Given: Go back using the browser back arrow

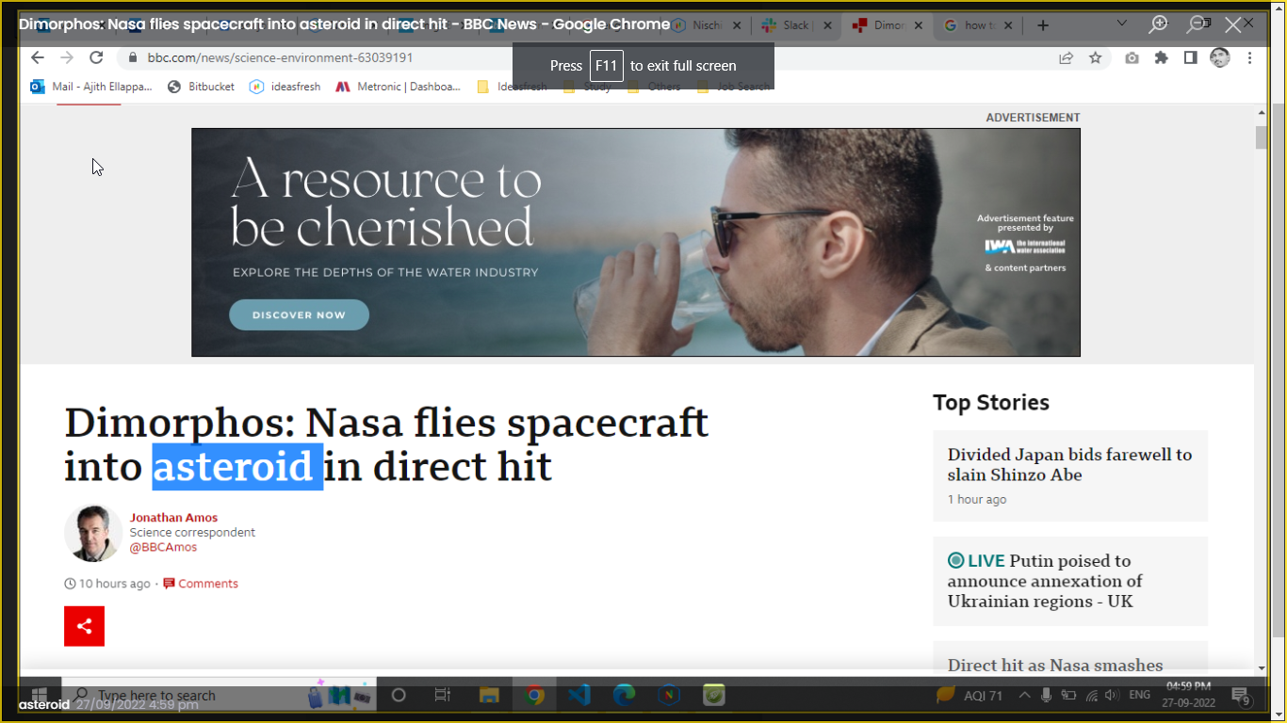Looking at the screenshot, I should tap(37, 57).
